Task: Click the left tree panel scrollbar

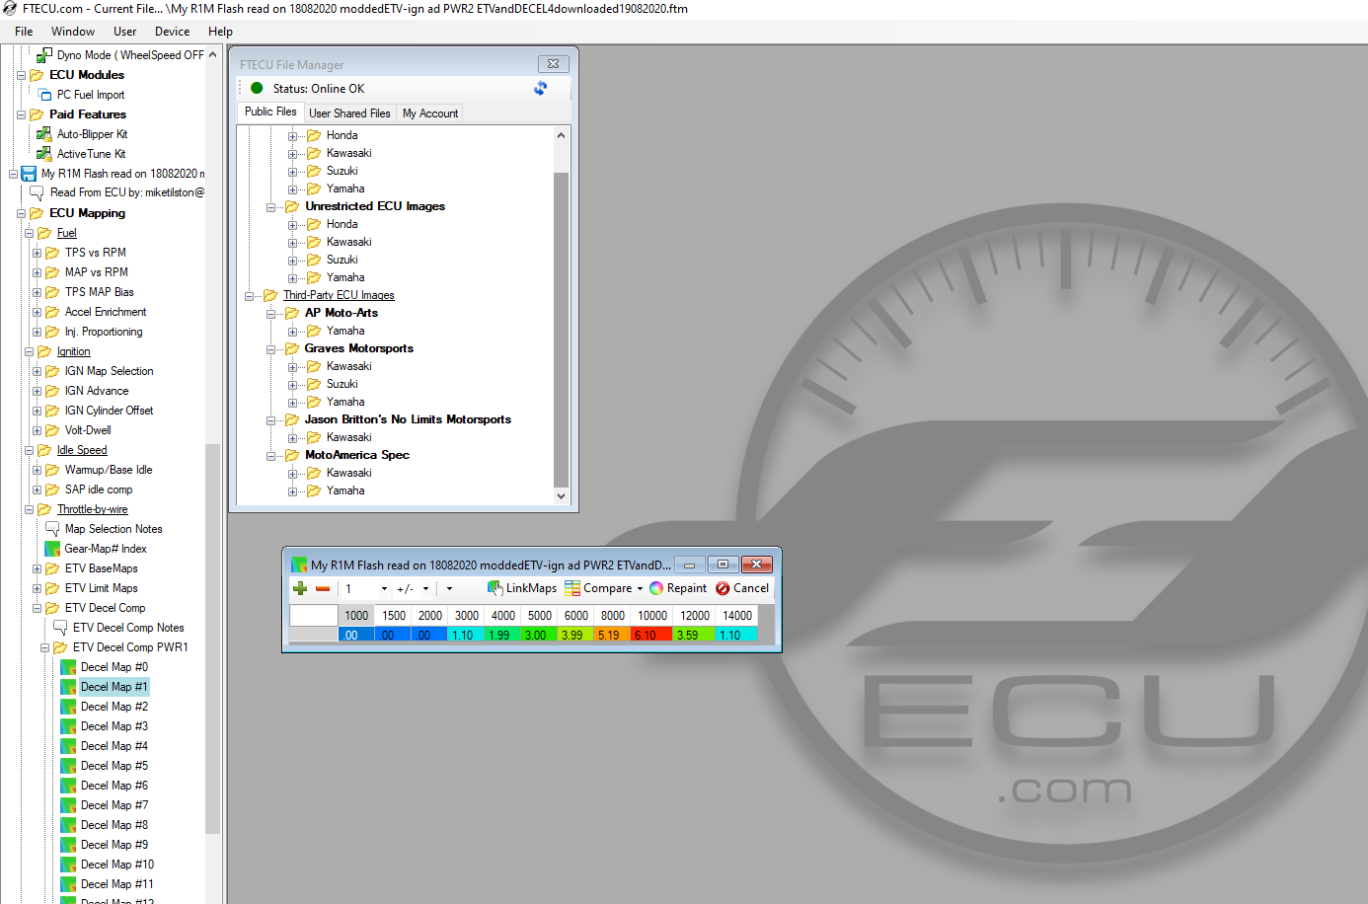Action: click(x=212, y=639)
